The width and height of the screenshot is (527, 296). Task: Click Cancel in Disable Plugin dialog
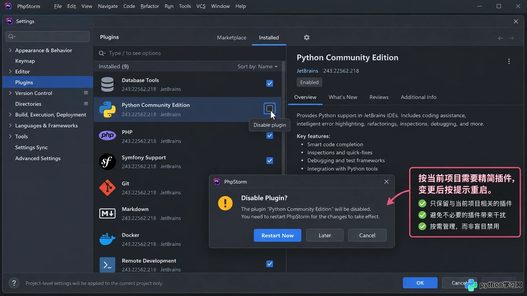click(x=367, y=235)
